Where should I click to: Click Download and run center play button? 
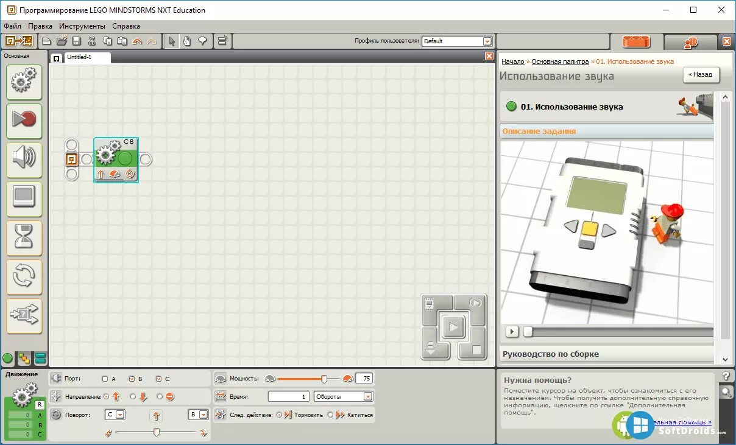(453, 328)
